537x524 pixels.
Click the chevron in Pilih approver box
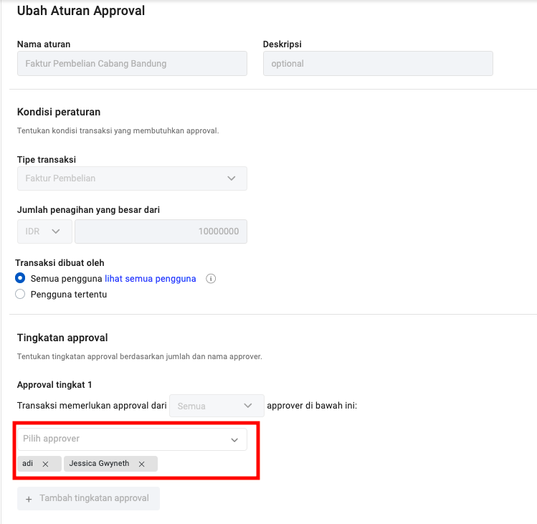234,439
